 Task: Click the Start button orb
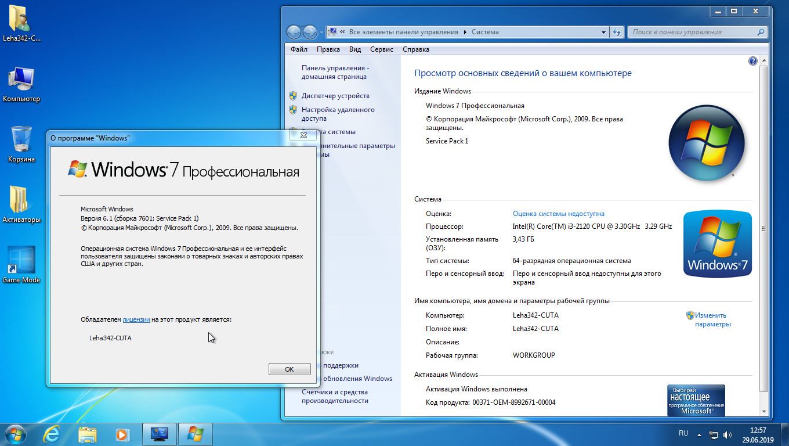[16, 434]
